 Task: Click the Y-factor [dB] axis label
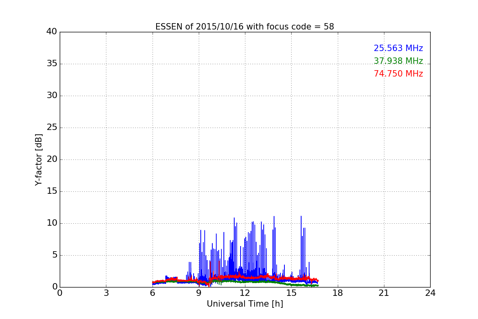(39, 159)
